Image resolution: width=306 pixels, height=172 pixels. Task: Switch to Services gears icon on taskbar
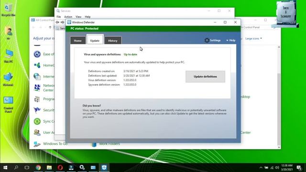click(82, 168)
